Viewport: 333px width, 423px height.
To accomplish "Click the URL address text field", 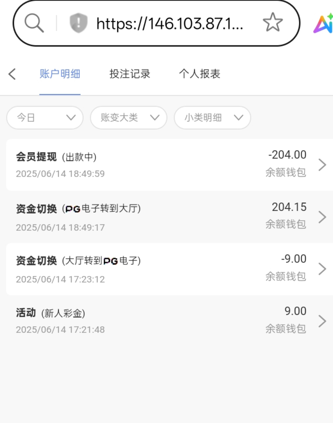I will point(170,24).
